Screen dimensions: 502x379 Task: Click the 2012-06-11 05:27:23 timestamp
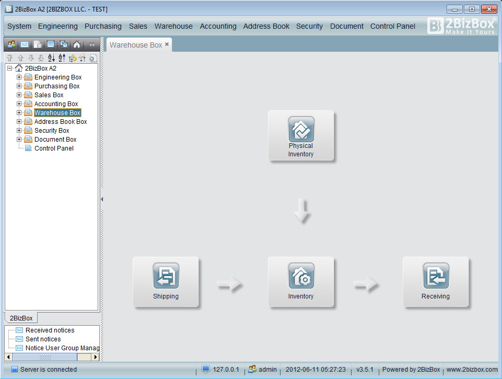coord(316,370)
